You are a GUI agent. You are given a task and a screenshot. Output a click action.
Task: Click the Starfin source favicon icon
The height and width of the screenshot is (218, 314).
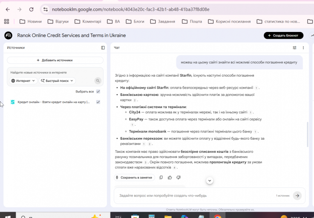(x=13, y=102)
